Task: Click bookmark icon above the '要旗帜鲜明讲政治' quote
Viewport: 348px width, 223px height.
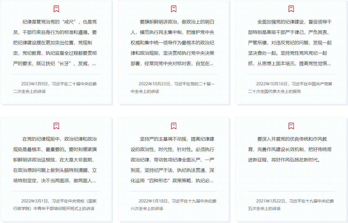Action: (x=174, y=9)
